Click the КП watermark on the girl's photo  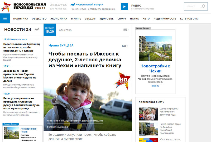click(122, 81)
